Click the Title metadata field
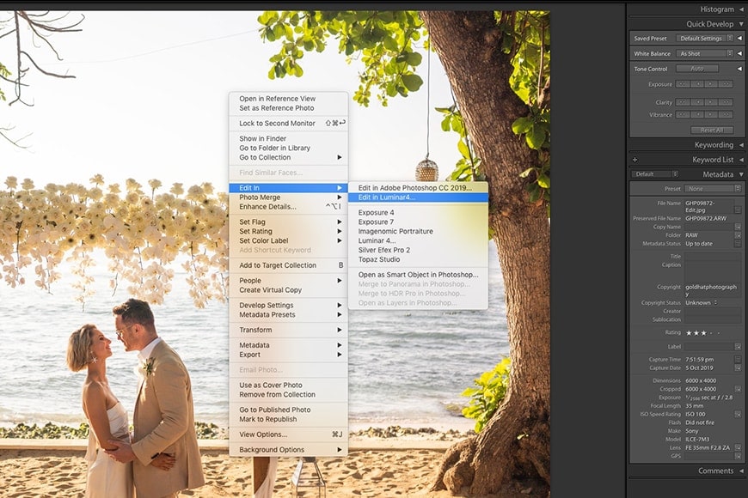 pyautogui.click(x=713, y=257)
